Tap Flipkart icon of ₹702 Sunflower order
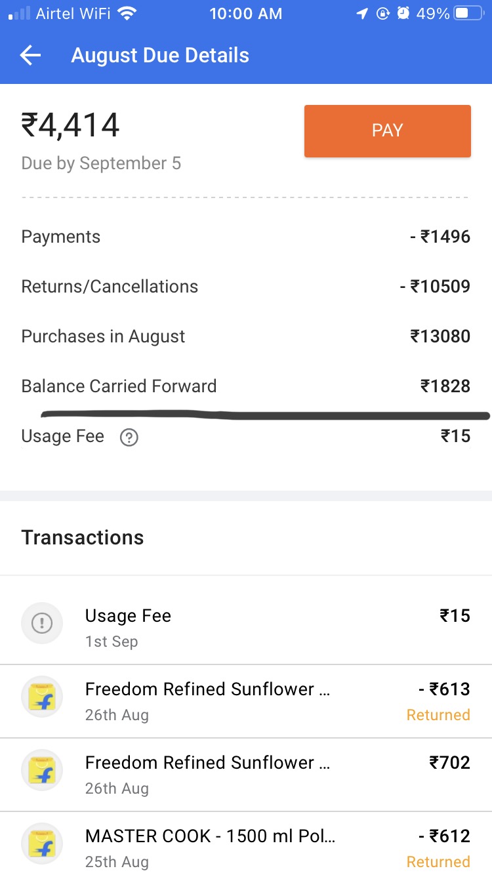Viewport: 492px width, 875px height. pos(42,770)
